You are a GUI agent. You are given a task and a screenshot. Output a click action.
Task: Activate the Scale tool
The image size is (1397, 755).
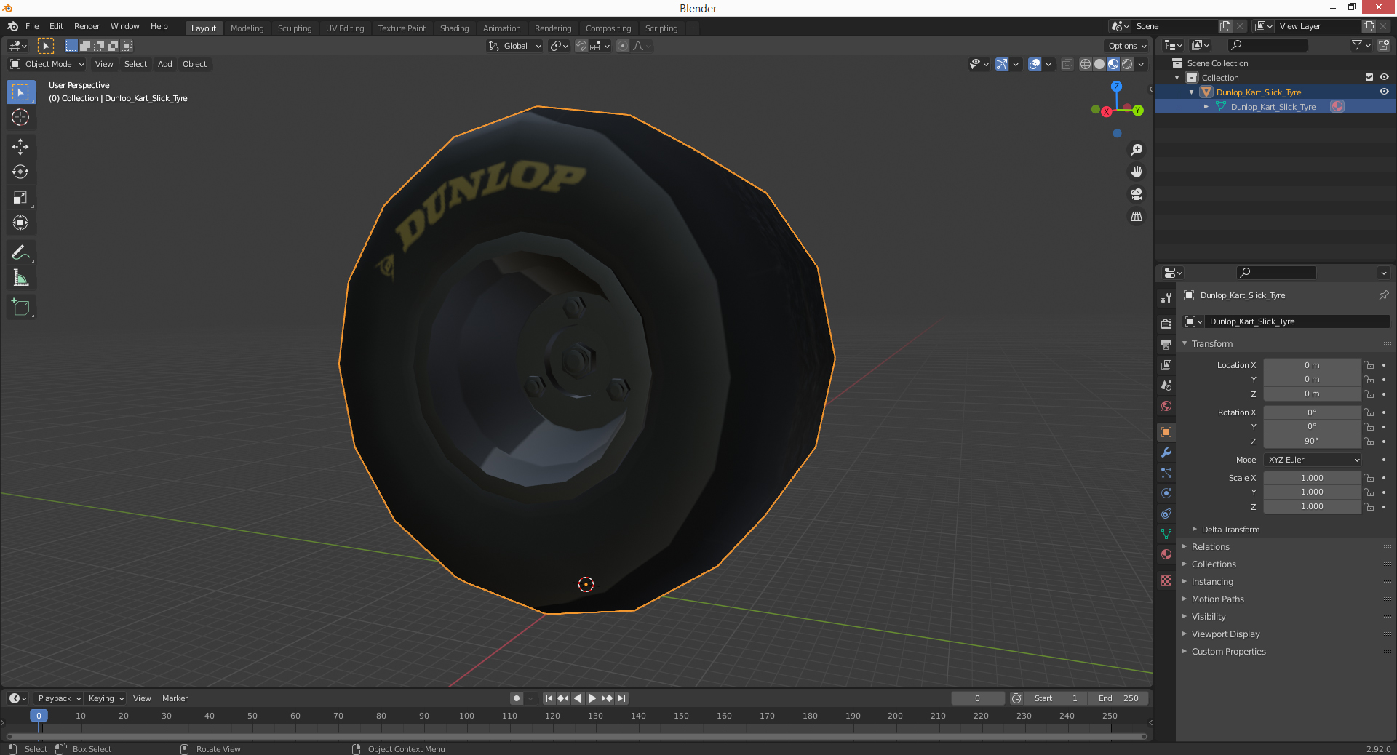pyautogui.click(x=20, y=197)
